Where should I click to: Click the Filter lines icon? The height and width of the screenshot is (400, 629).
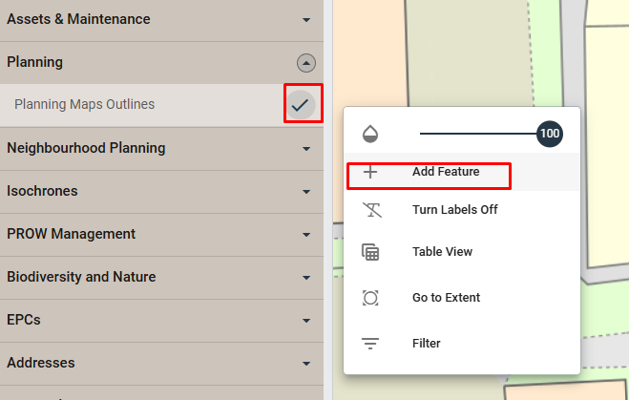click(370, 344)
